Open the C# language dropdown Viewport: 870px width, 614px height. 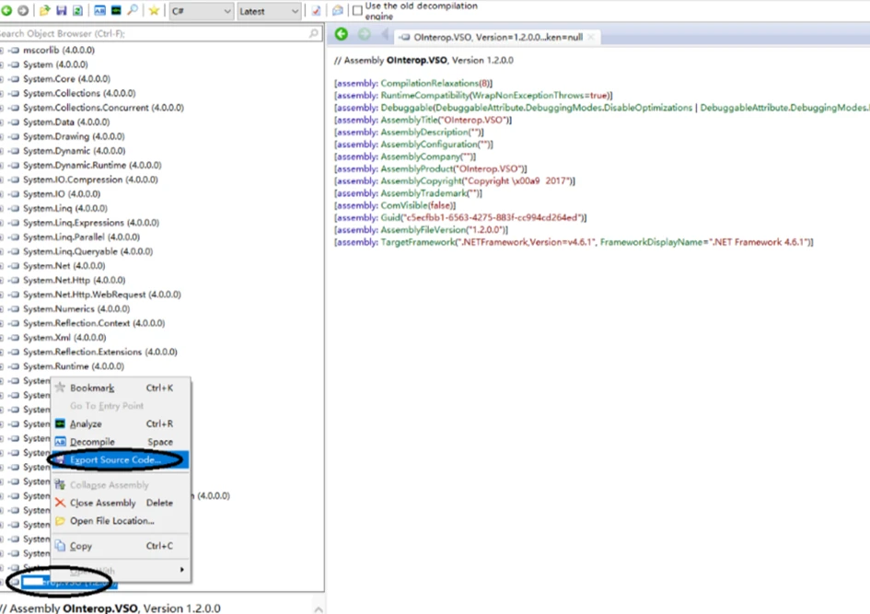(201, 11)
